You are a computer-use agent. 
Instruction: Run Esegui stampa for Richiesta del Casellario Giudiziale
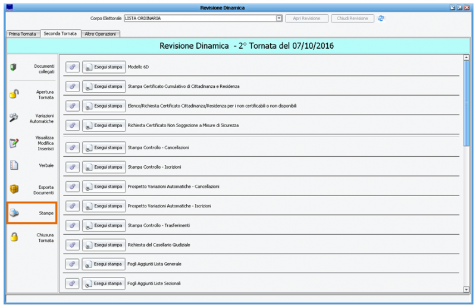(104, 245)
